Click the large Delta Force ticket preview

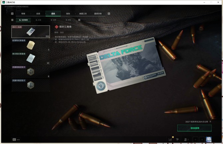pyautogui.click(x=126, y=65)
